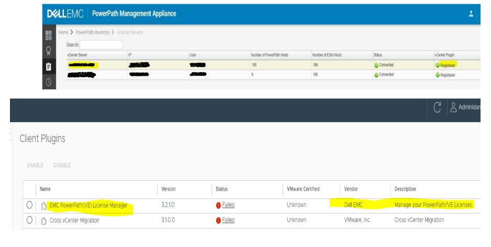Click error icon in PowerPath License Manager row
The image size is (491, 247).
click(x=218, y=205)
